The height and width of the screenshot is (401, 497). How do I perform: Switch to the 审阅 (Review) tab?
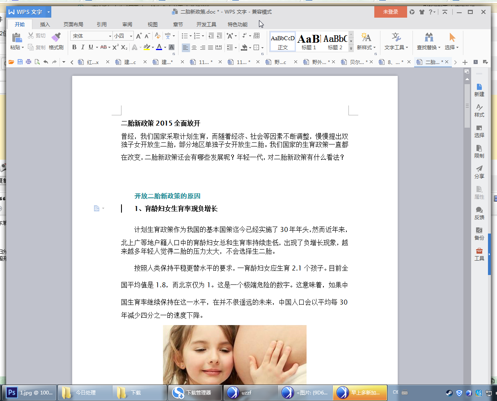[127, 24]
